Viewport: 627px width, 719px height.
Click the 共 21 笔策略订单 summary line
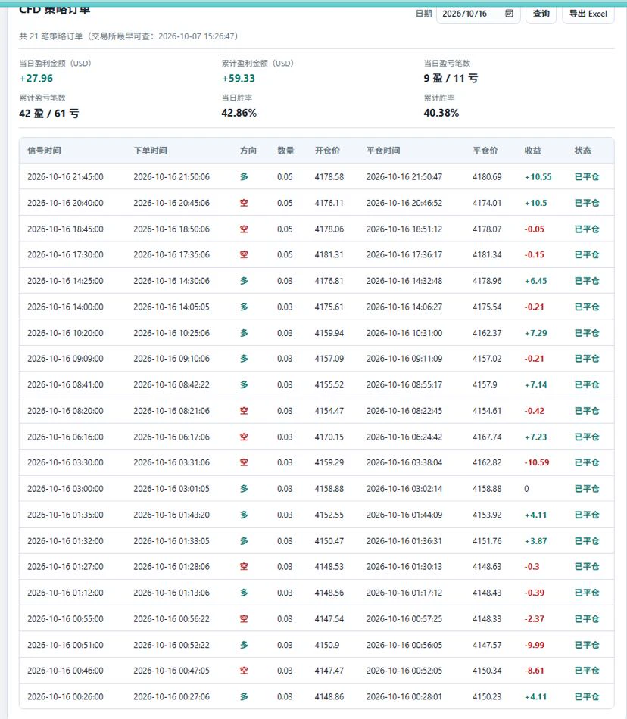pyautogui.click(x=129, y=36)
